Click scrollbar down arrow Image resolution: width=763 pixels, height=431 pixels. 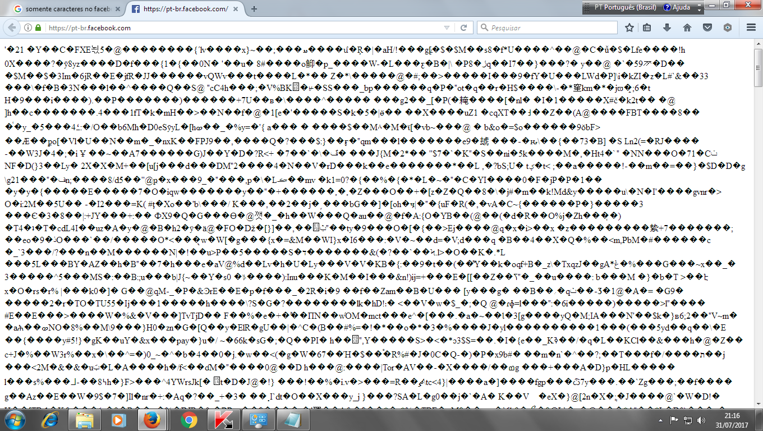click(758, 404)
